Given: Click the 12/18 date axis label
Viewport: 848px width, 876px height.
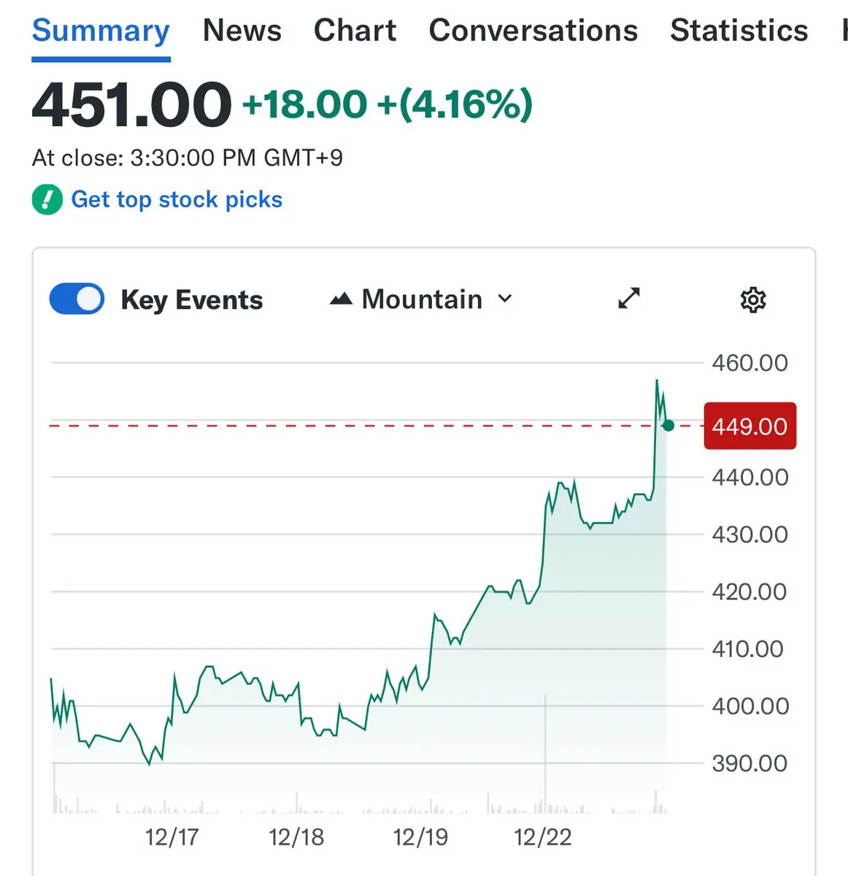Looking at the screenshot, I should [x=296, y=837].
